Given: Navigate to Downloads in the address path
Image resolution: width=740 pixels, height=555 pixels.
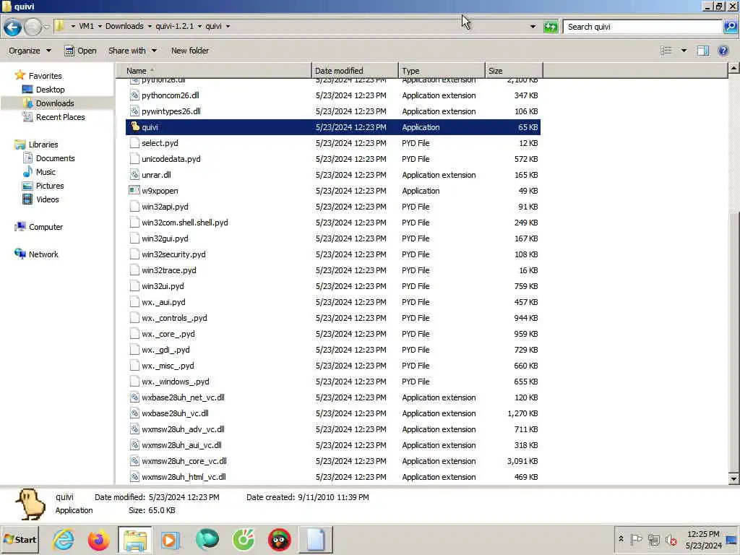Looking at the screenshot, I should point(124,27).
